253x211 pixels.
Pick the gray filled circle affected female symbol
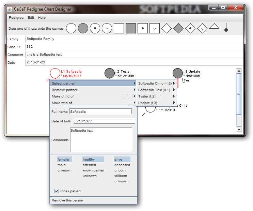tap(83, 28)
